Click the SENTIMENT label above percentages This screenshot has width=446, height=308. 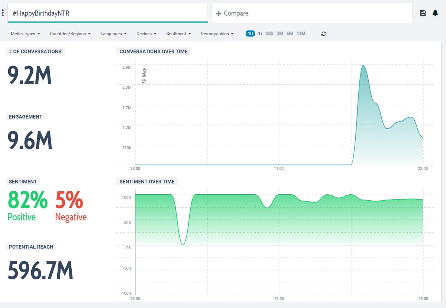(x=23, y=182)
